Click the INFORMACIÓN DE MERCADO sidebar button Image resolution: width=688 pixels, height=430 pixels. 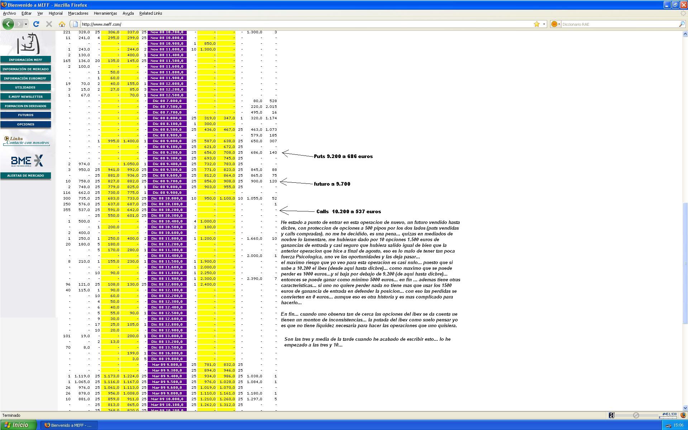25,69
